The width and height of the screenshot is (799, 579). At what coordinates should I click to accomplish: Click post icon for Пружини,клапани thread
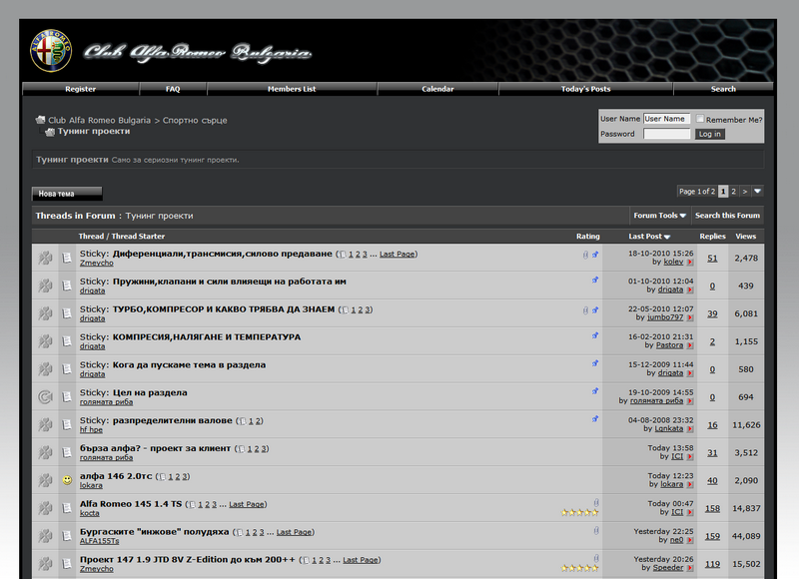pyautogui.click(x=67, y=286)
